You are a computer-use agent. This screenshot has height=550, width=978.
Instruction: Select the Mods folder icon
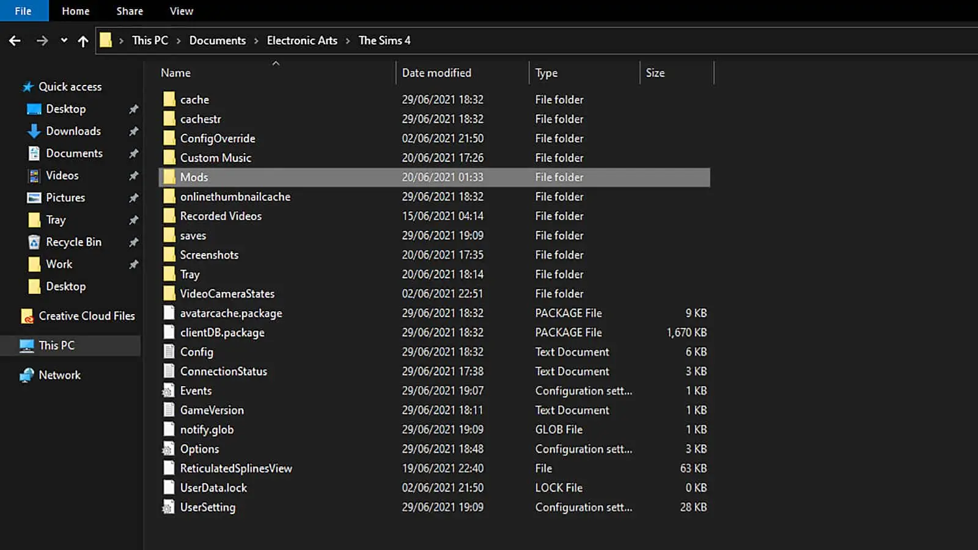coord(169,177)
